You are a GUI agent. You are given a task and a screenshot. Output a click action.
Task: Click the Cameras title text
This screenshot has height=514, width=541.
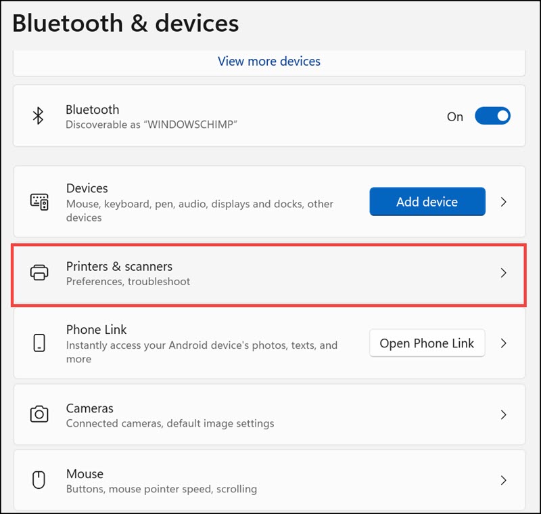click(x=89, y=408)
